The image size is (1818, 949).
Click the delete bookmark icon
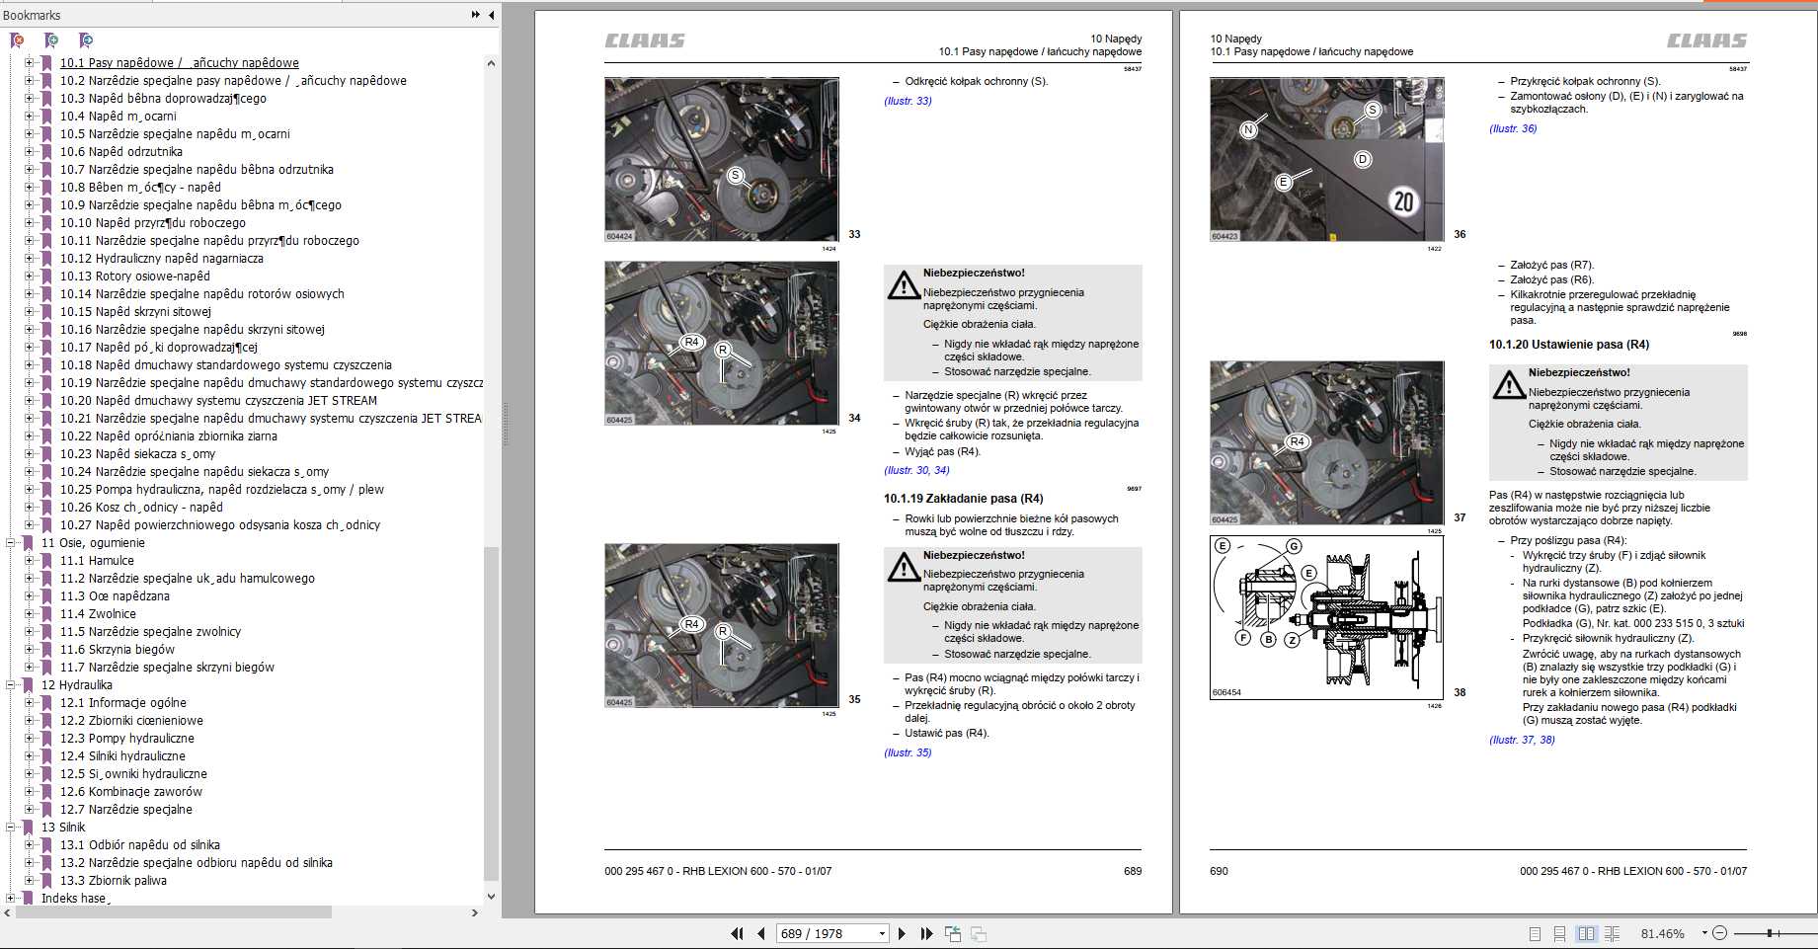(17, 40)
